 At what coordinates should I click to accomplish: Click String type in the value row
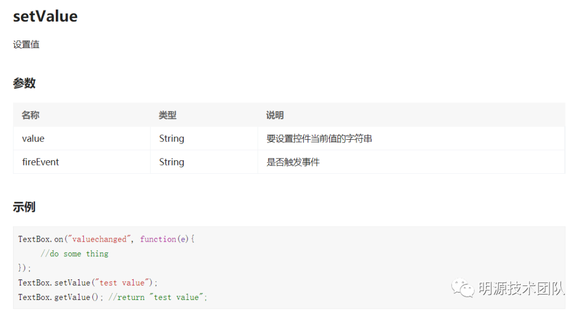click(171, 139)
